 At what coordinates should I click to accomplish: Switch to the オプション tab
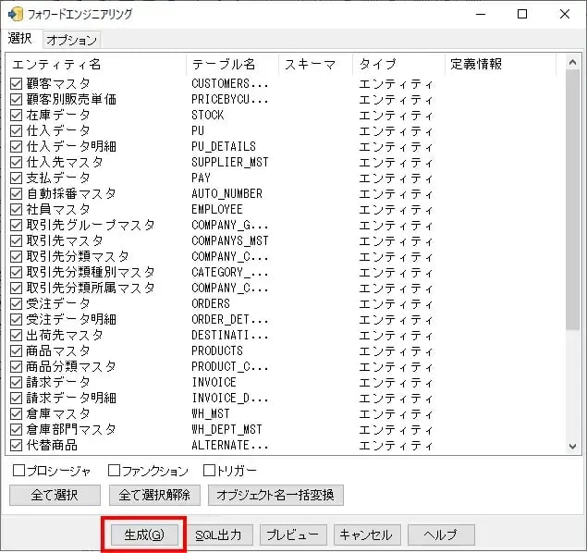point(71,40)
